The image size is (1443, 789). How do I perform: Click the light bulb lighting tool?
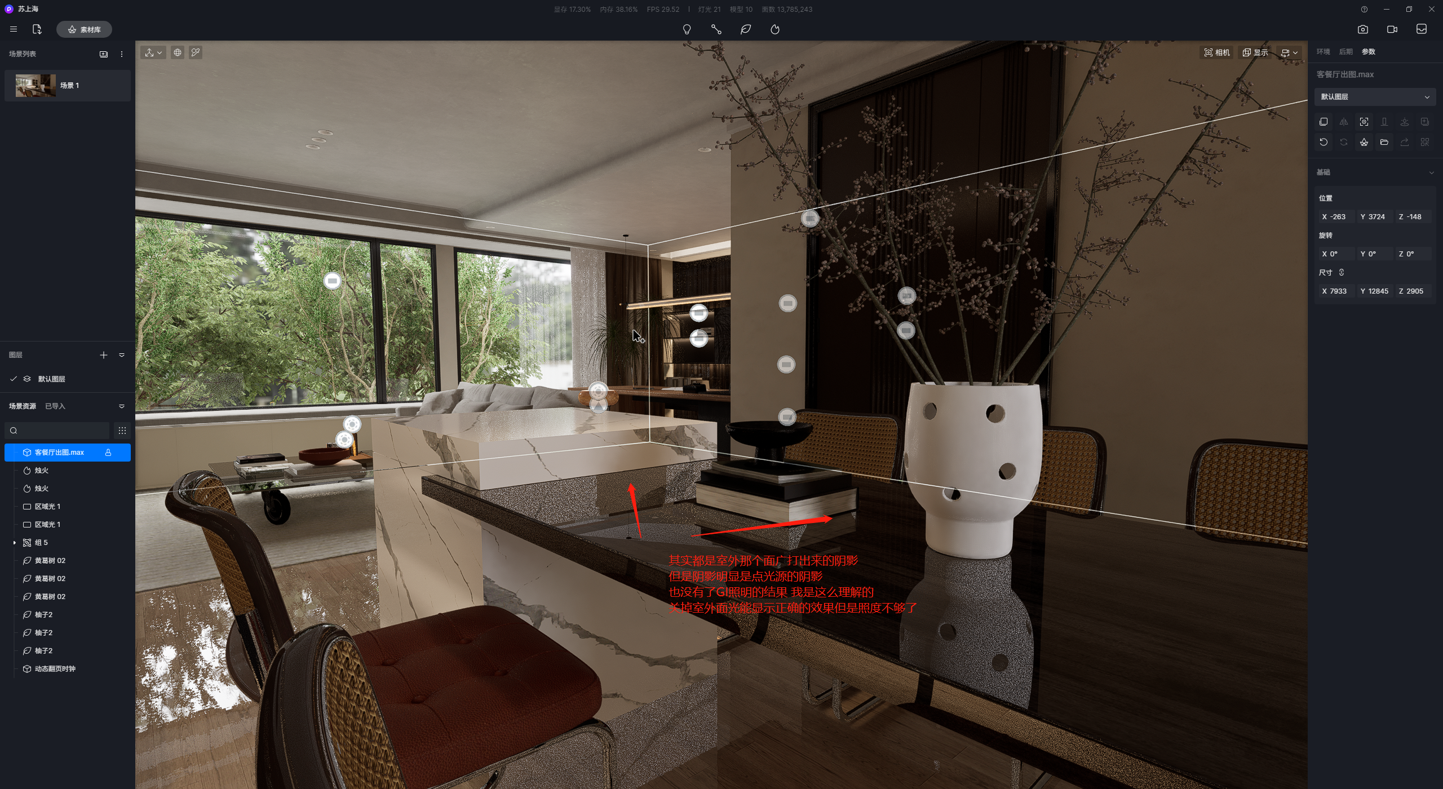[x=687, y=29]
